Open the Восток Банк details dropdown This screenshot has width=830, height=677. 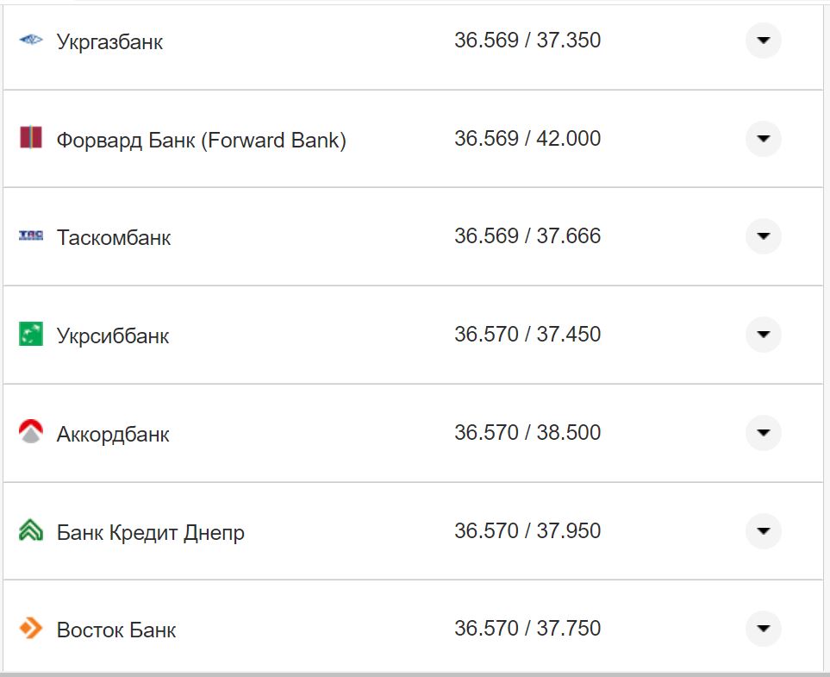coord(763,629)
